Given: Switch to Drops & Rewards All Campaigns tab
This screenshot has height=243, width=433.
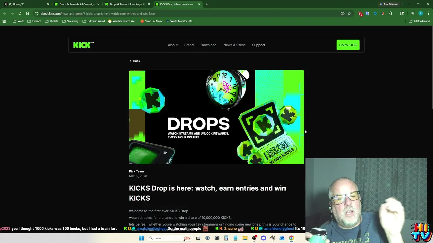Looking at the screenshot, I should [77, 4].
